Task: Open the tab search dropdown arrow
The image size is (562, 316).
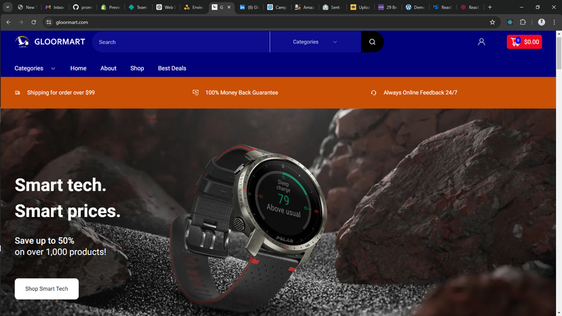Action: (7, 7)
